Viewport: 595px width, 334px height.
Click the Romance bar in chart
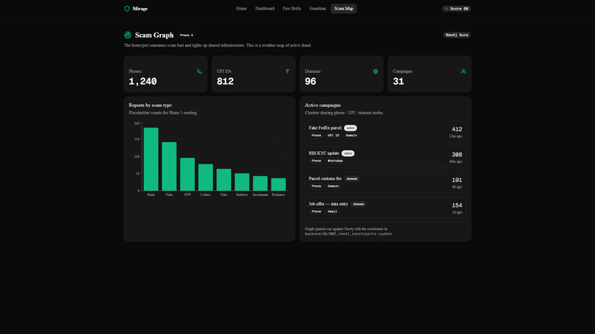pos(278,184)
